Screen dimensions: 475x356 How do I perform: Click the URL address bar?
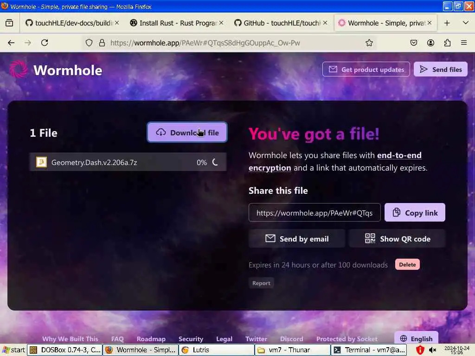coord(230,43)
